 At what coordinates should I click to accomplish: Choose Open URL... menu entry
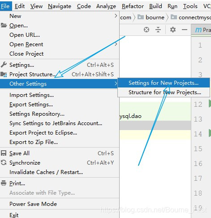[x=60, y=35]
